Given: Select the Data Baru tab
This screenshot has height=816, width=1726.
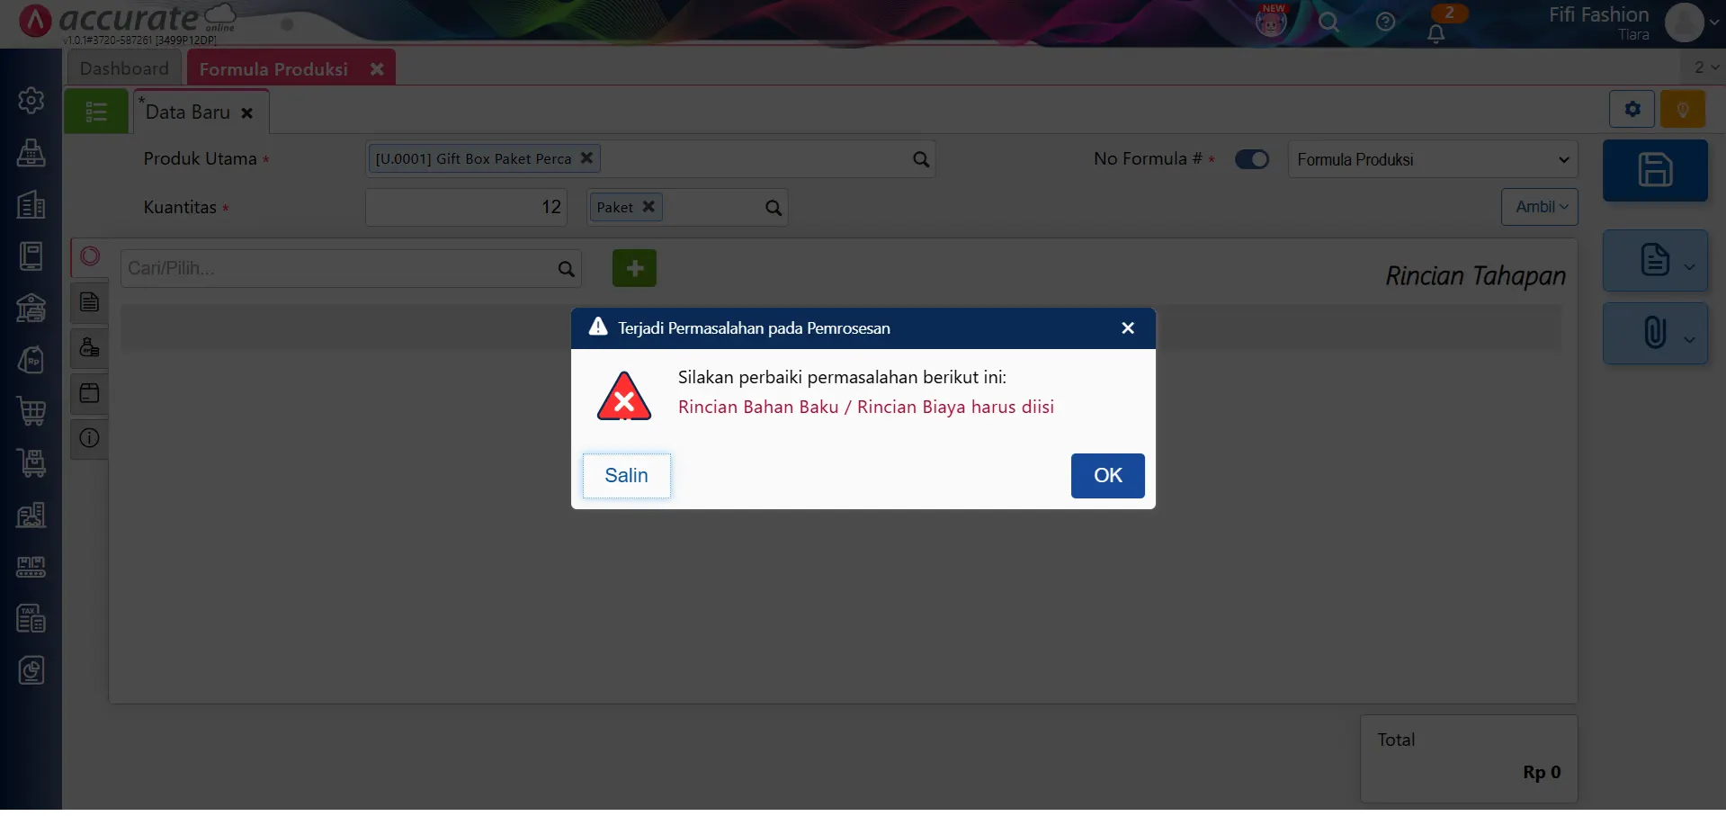Looking at the screenshot, I should tap(188, 112).
